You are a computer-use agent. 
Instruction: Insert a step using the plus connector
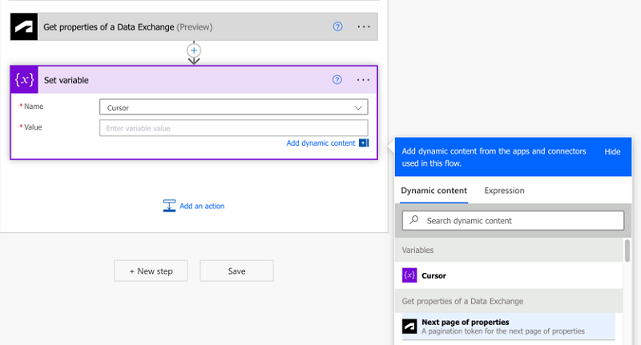193,50
